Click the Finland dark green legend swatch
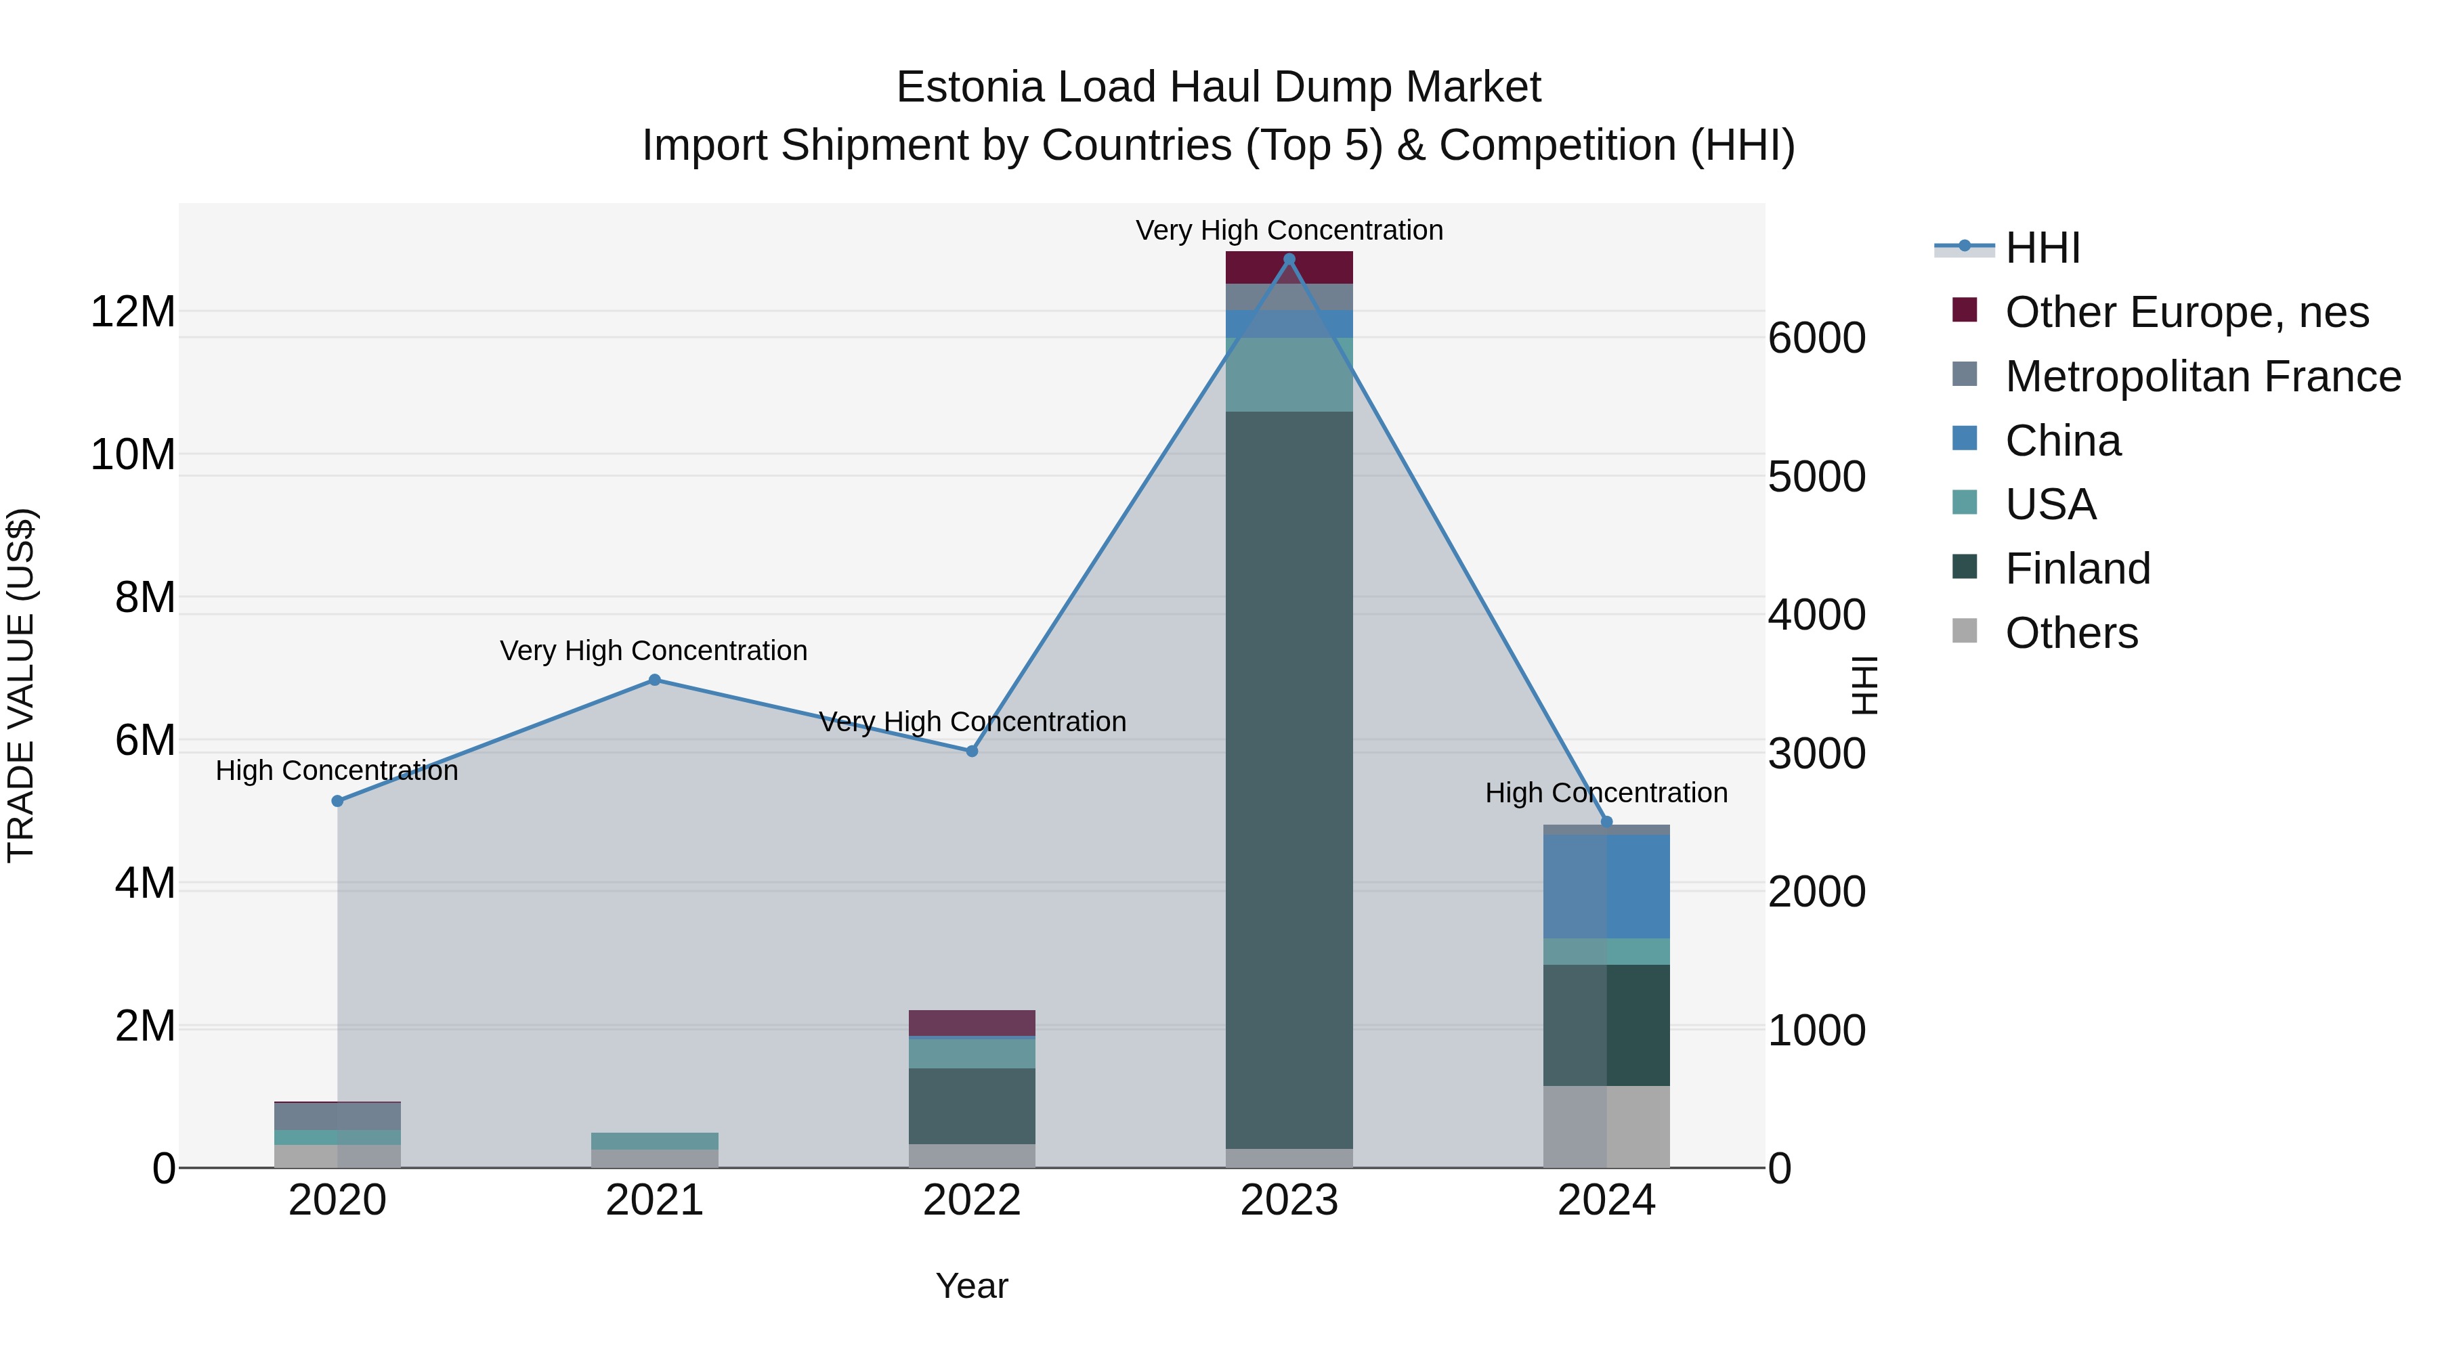 click(x=1965, y=567)
